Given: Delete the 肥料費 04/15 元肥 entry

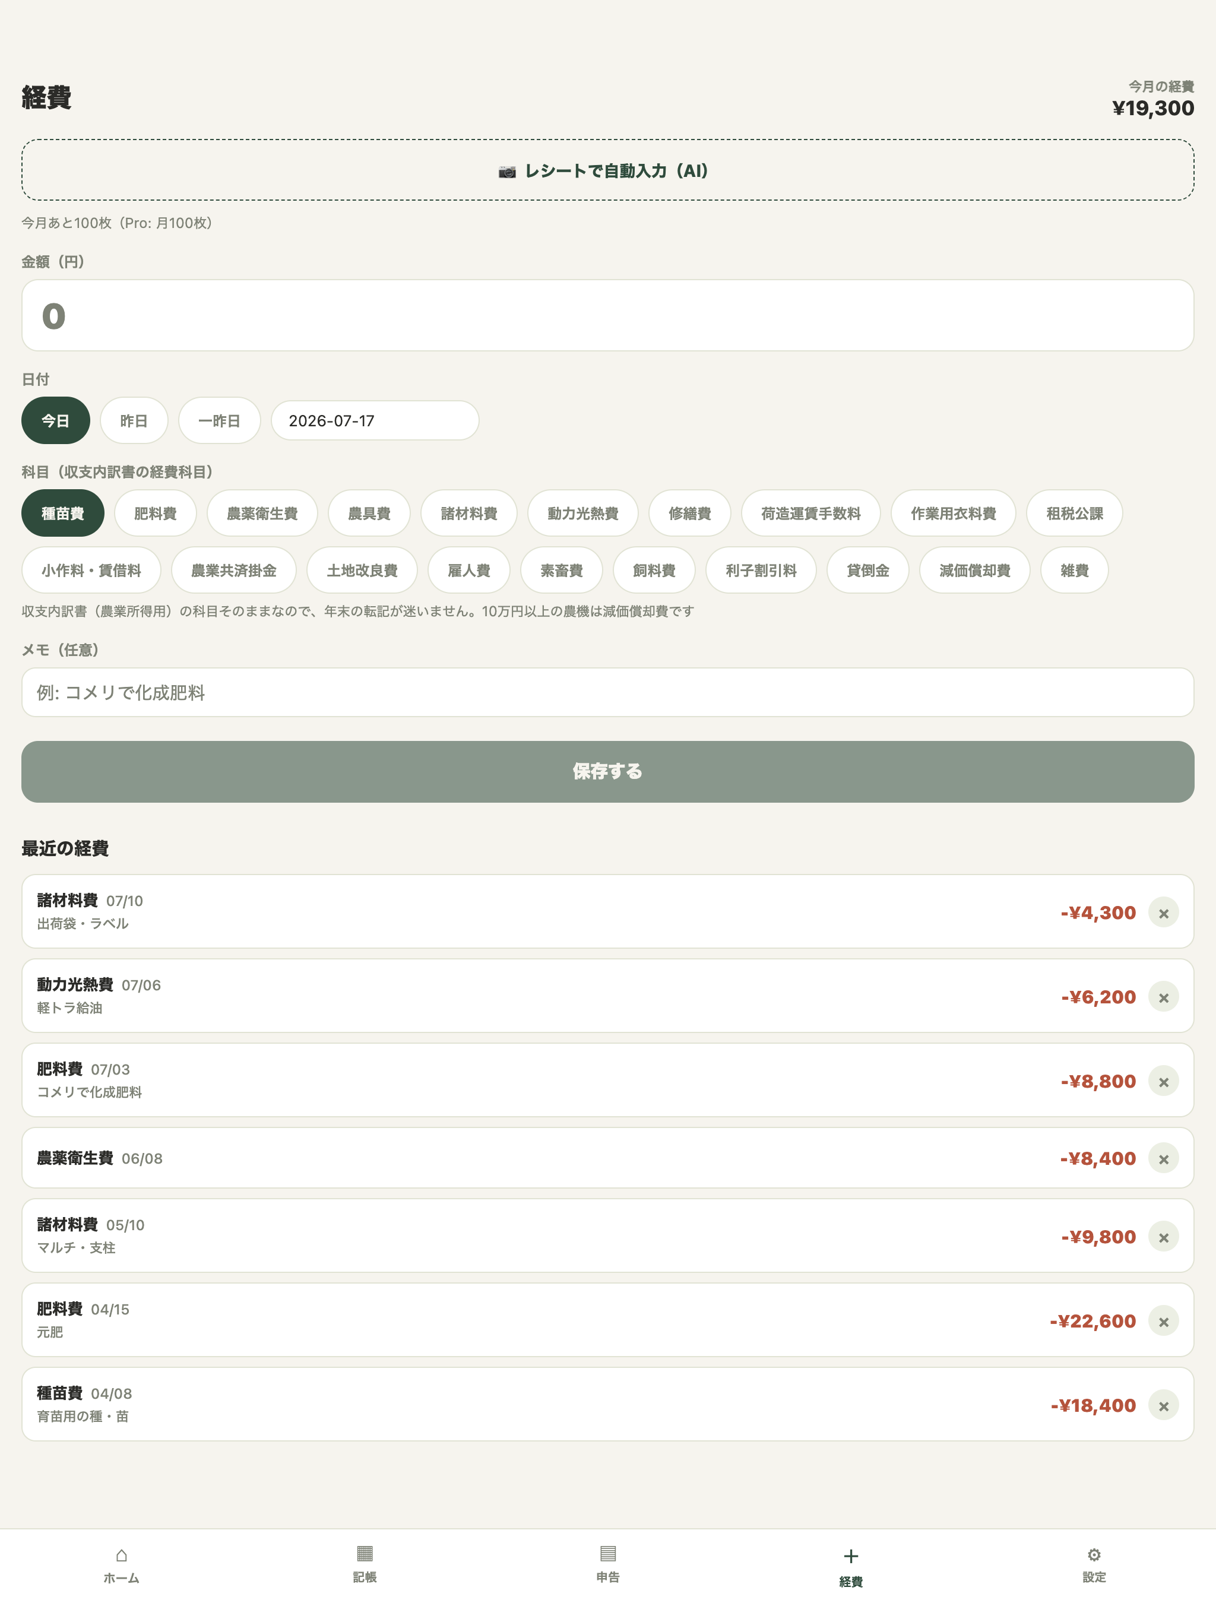Looking at the screenshot, I should tap(1163, 1322).
